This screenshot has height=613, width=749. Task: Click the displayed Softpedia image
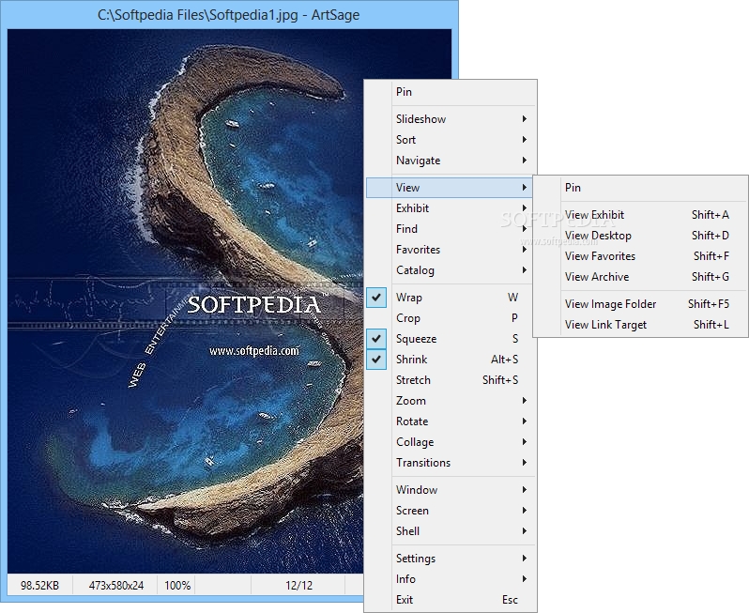[x=186, y=301]
